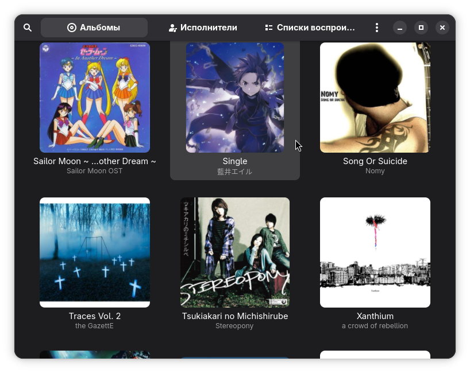The width and height of the screenshot is (470, 373).
Task: Click the 'Traces Vol. 2' title text
Action: click(x=95, y=316)
